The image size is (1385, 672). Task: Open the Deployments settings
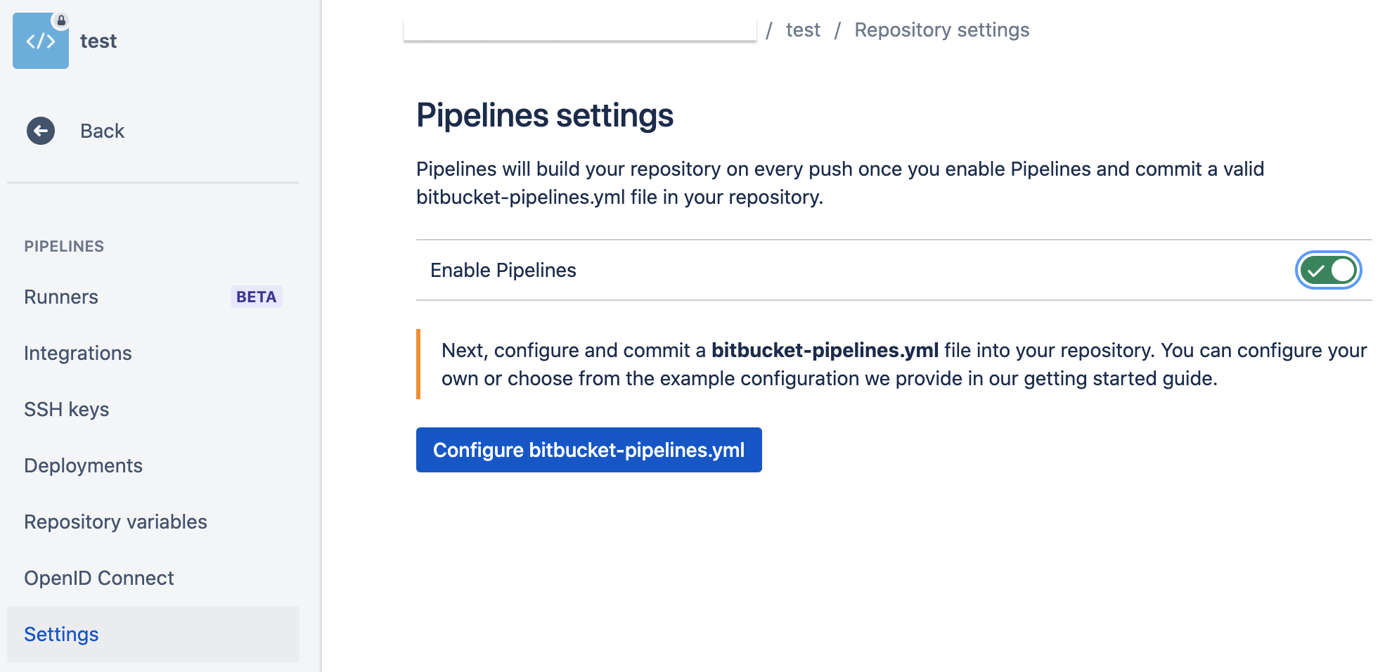(83, 465)
